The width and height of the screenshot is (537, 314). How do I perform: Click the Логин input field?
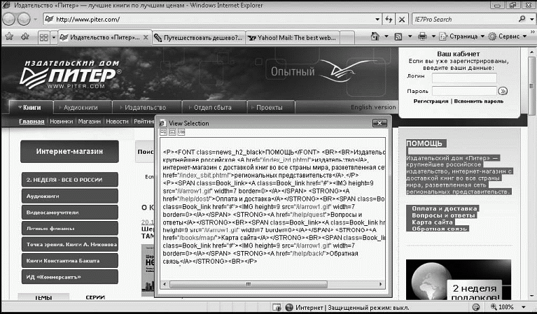(x=464, y=77)
